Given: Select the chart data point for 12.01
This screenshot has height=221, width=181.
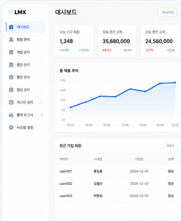Looking at the screenshot, I should pyautogui.click(x=71, y=107).
